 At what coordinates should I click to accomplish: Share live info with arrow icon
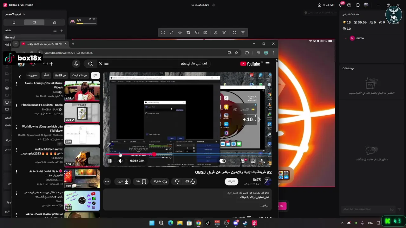coord(213,5)
